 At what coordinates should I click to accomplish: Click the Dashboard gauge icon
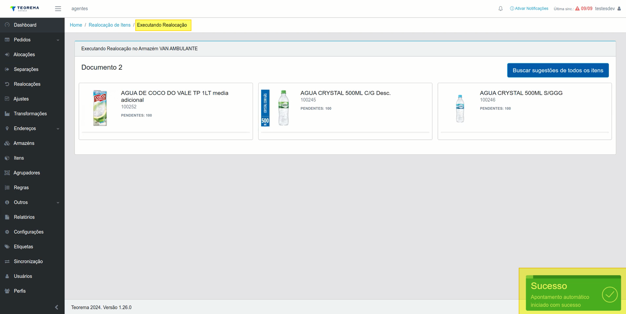pos(7,25)
